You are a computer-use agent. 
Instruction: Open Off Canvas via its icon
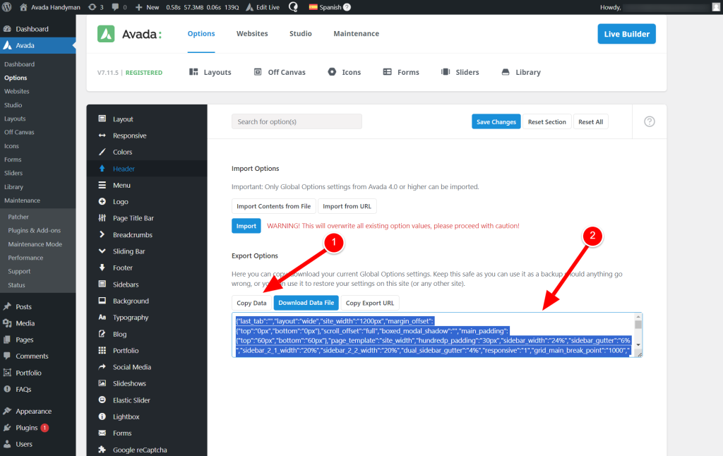(258, 72)
